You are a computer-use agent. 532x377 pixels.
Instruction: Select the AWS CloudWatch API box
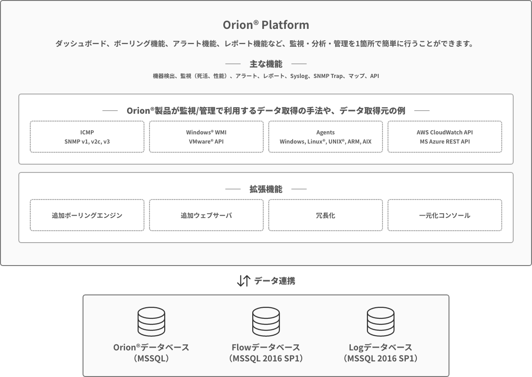tap(445, 137)
